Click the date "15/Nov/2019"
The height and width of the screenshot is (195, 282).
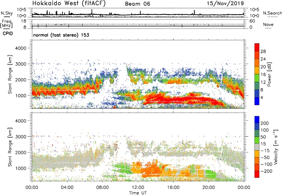pos(225,4)
